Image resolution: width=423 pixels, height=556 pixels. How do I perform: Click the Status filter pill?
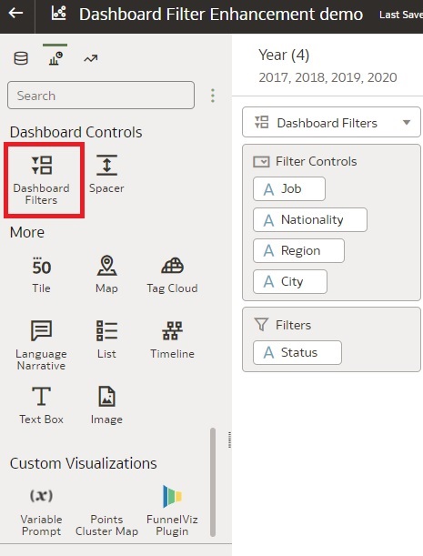297,353
